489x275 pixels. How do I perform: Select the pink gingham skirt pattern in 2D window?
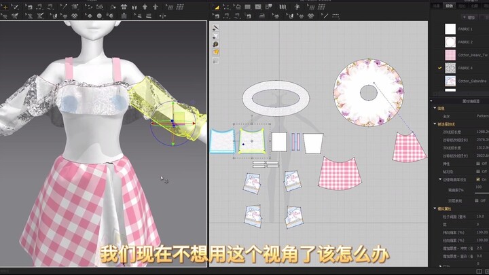(x=342, y=173)
